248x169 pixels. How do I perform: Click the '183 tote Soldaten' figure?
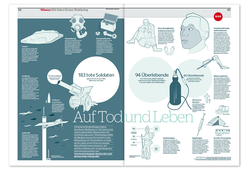(x=96, y=75)
